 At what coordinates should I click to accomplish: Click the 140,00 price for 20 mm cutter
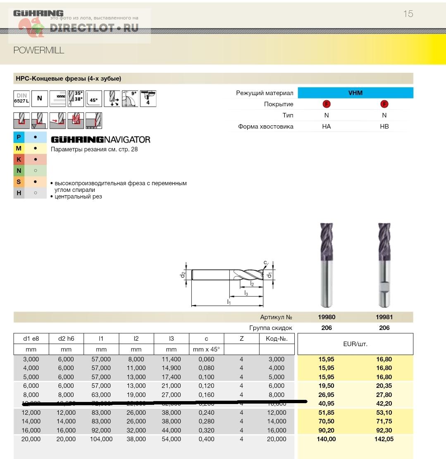pyautogui.click(x=327, y=439)
